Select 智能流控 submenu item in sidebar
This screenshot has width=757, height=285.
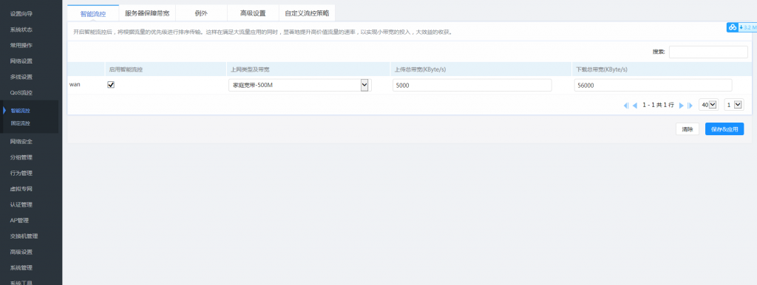click(20, 111)
